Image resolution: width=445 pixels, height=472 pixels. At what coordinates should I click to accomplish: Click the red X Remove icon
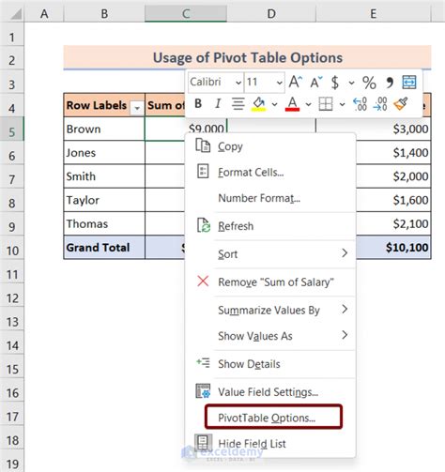click(203, 282)
